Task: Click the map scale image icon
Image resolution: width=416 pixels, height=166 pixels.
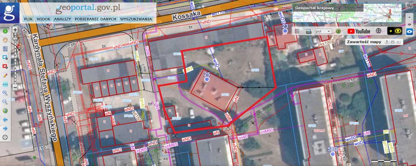Action: point(309,31)
